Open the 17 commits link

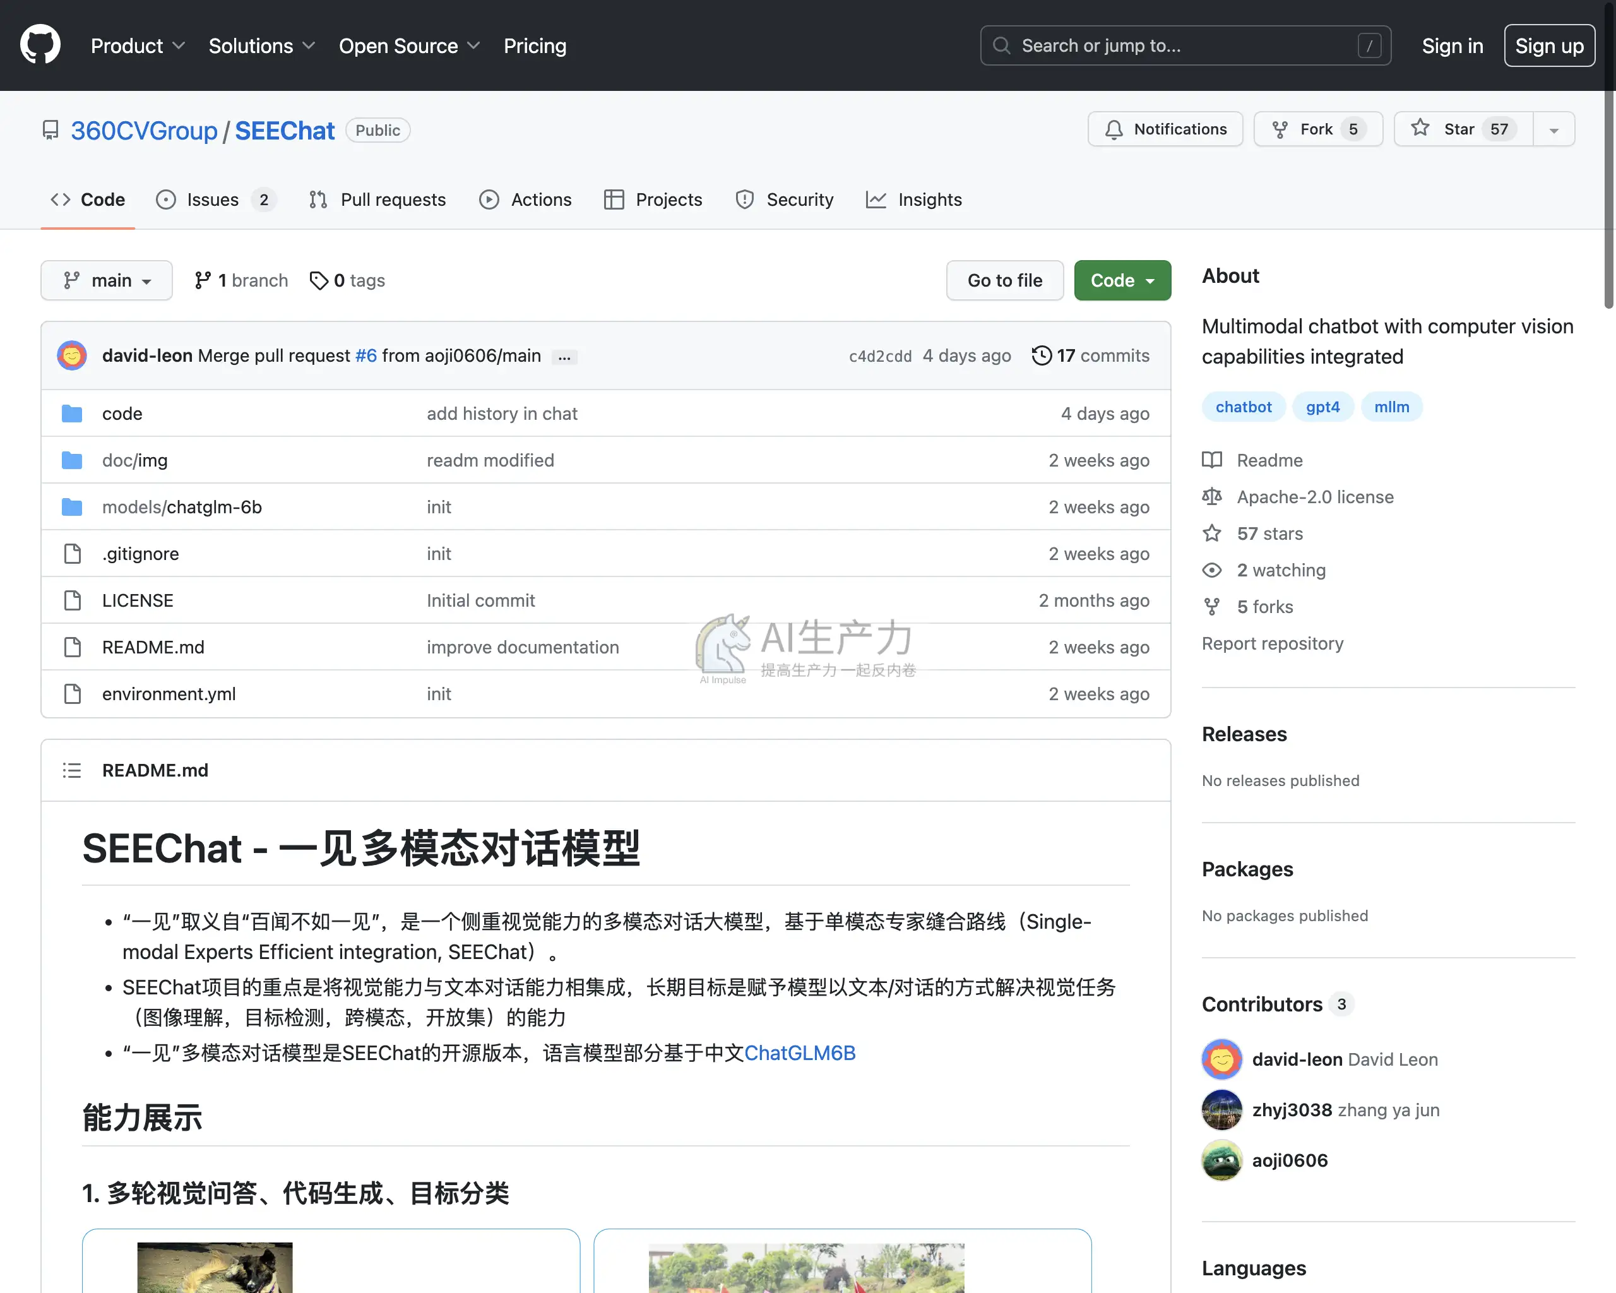pos(1091,355)
